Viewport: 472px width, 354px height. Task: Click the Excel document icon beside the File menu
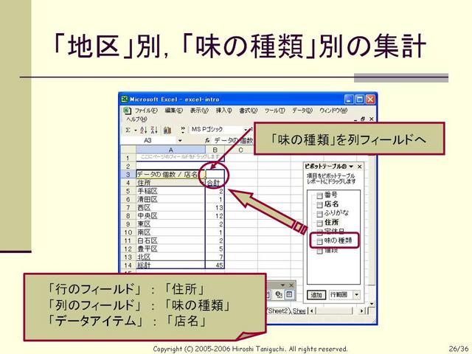[x=128, y=111]
